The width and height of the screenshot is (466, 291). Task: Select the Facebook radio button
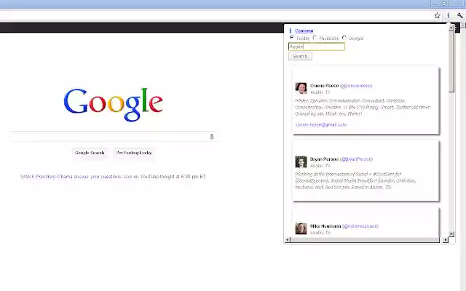(x=315, y=38)
